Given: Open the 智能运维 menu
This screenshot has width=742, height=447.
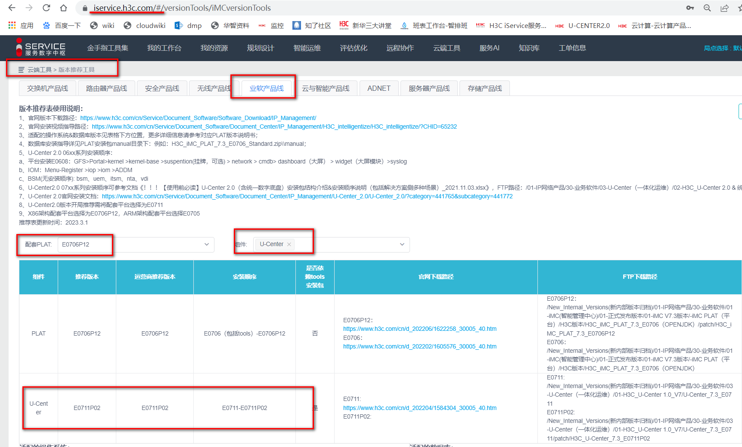Looking at the screenshot, I should (x=307, y=48).
